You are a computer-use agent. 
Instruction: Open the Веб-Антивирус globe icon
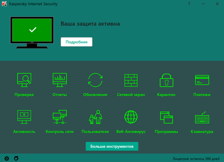click(x=131, y=117)
